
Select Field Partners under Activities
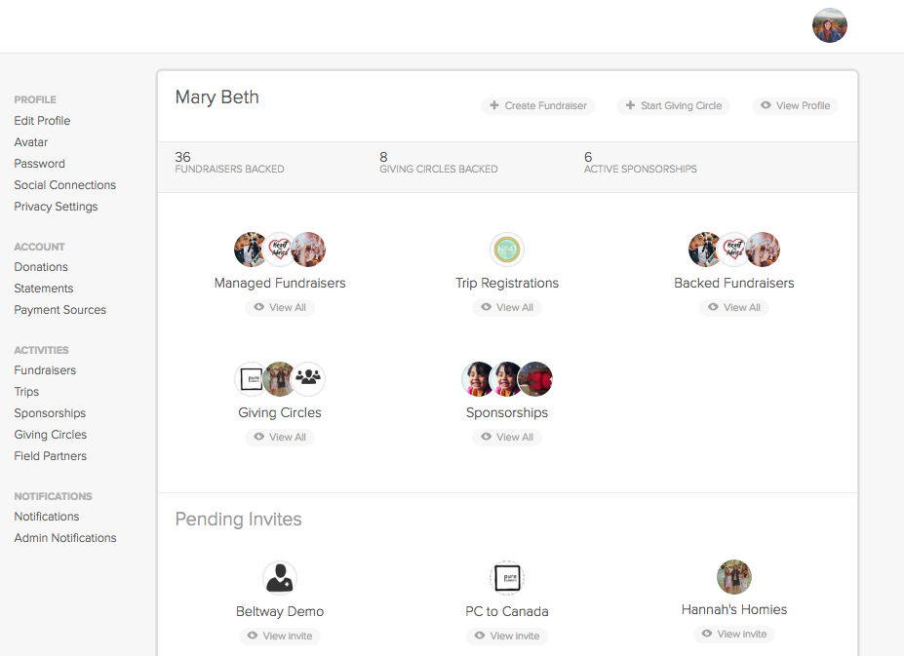point(50,456)
